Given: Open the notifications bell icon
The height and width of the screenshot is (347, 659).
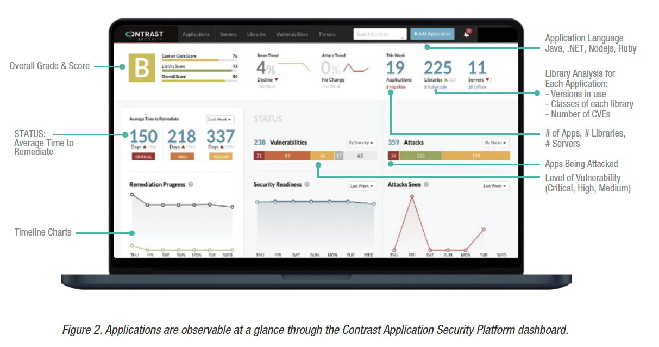Looking at the screenshot, I should (466, 34).
